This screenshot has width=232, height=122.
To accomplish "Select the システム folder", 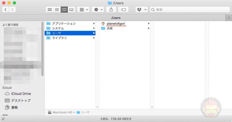I will pos(70,28).
